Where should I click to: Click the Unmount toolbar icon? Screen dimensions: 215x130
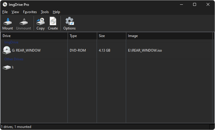[x=24, y=21]
